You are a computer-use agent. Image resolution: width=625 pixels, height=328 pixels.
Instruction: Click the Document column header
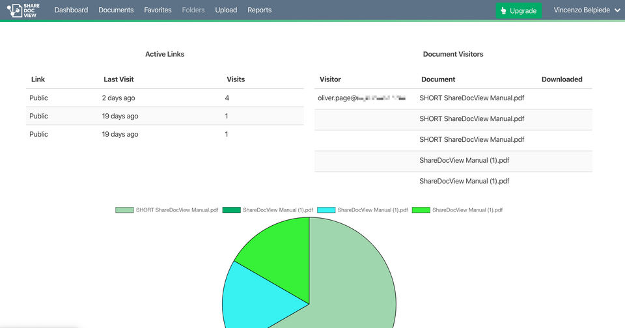tap(438, 79)
